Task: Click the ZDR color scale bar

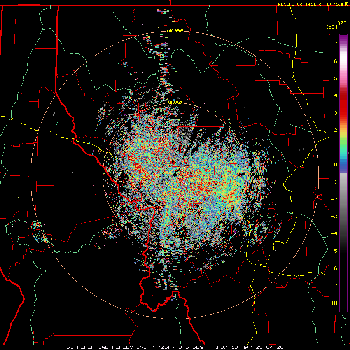Action: [x=343, y=173]
